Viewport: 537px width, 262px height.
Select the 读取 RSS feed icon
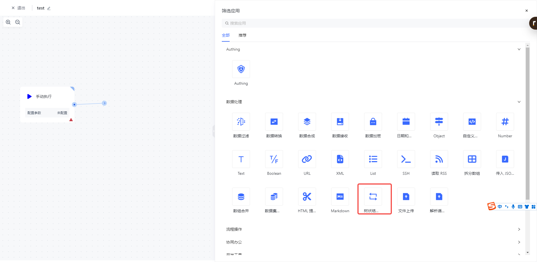(x=439, y=159)
